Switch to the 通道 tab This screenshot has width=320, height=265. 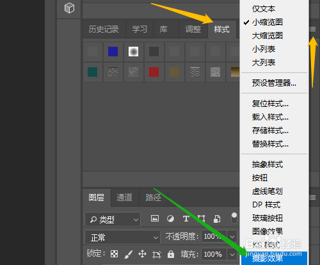coord(125,197)
